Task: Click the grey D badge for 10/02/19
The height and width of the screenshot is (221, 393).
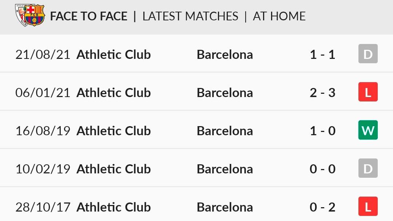Action: 368,168
